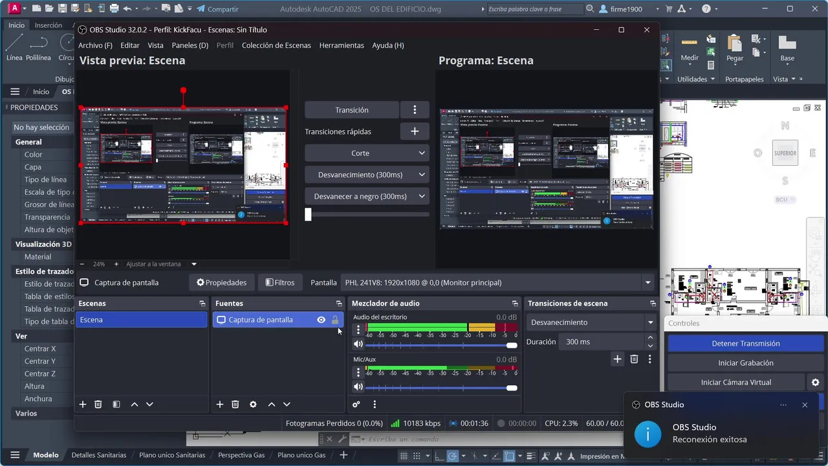Zoom in preview with plus button

click(x=116, y=264)
